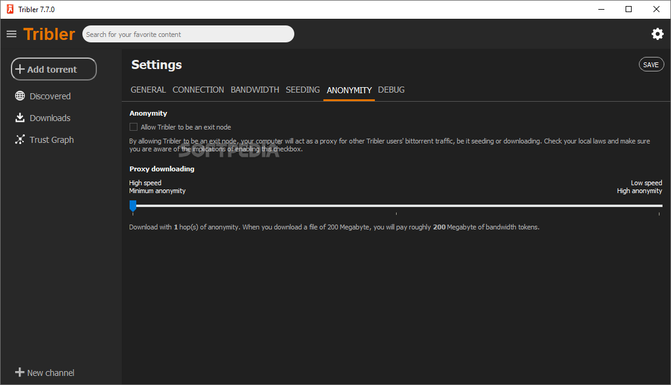Click the Trust Graph network icon
The height and width of the screenshot is (385, 671).
20,139
